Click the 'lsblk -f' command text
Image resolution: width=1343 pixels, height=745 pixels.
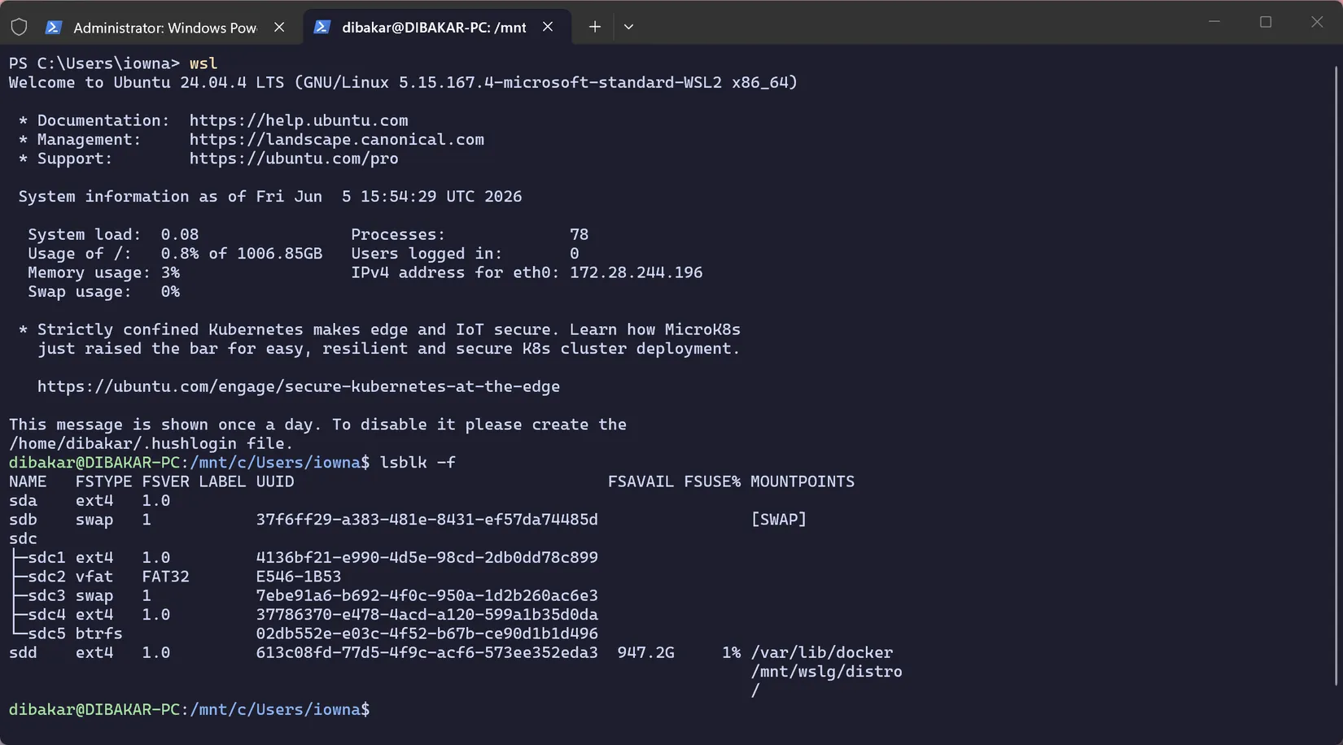click(x=418, y=462)
